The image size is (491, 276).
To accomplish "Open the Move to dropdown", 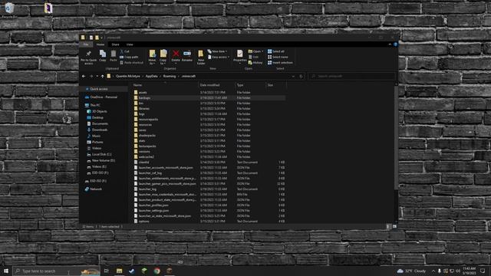I will (152, 58).
